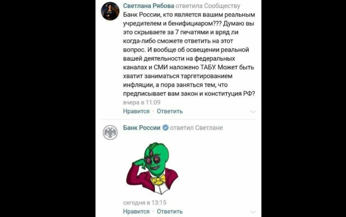Screen dimensions: 346x217
Task: Like Банк России's sticker reply with Нравится
Action: click(136, 211)
